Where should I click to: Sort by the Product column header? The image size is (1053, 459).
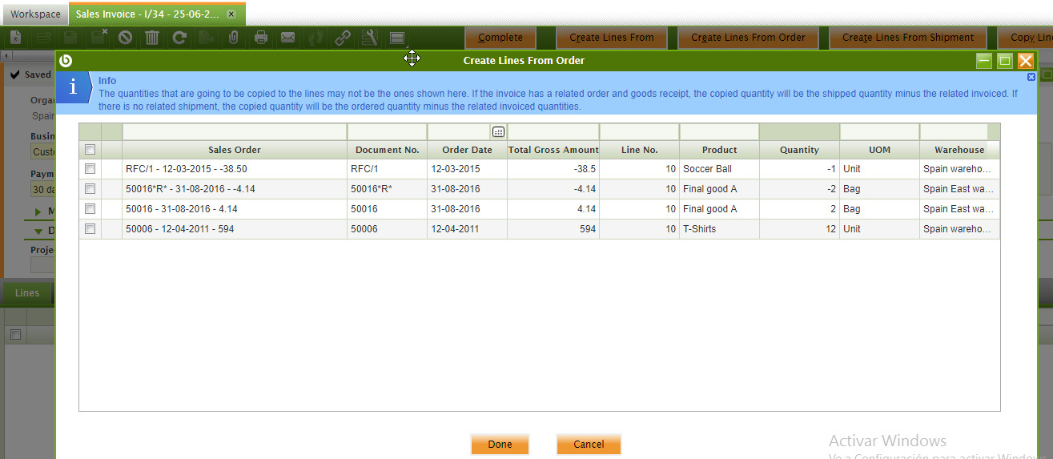click(x=719, y=150)
